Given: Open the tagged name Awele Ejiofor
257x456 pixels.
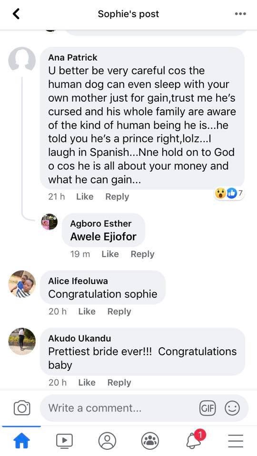Looking at the screenshot, I should coord(103,237).
